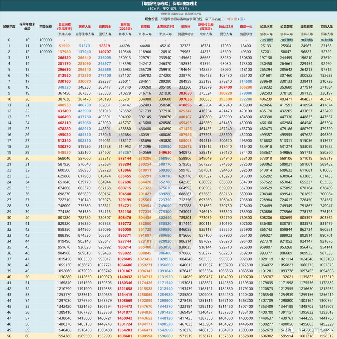The image size is (337, 339).
Task: Click the red value 367400
Action: (x=226, y=87)
